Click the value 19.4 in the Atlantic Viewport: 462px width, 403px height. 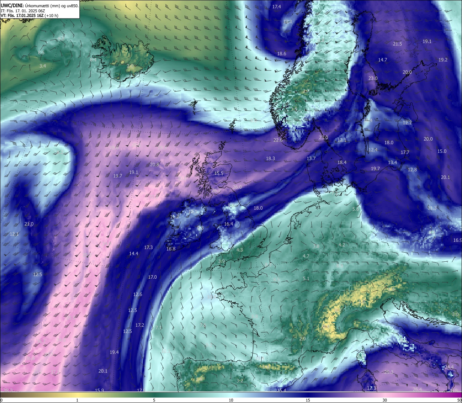click(x=114, y=352)
